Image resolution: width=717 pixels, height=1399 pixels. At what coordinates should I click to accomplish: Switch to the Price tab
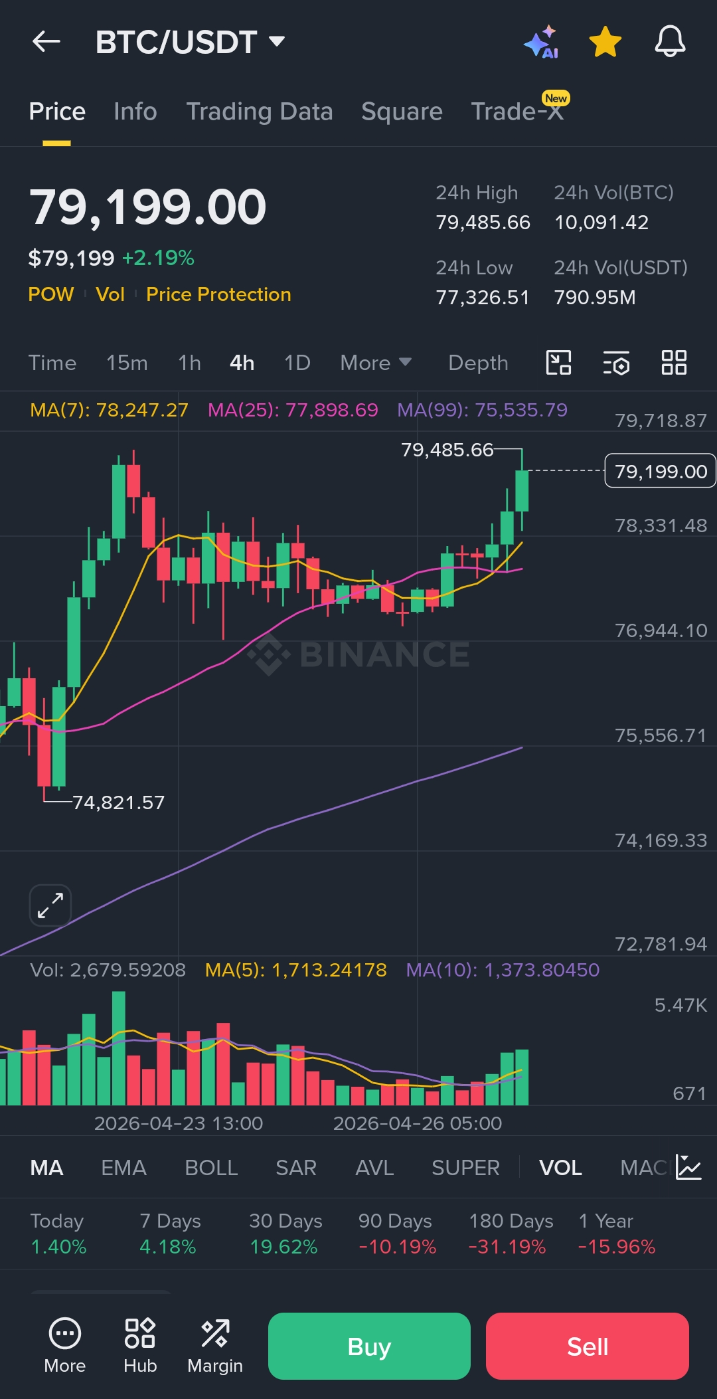57,112
